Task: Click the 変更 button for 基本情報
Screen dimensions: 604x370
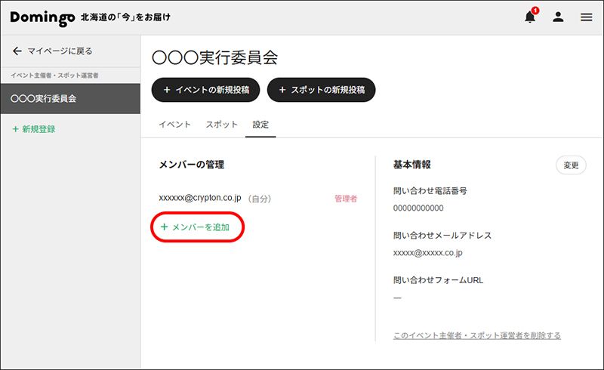Action: tap(571, 165)
